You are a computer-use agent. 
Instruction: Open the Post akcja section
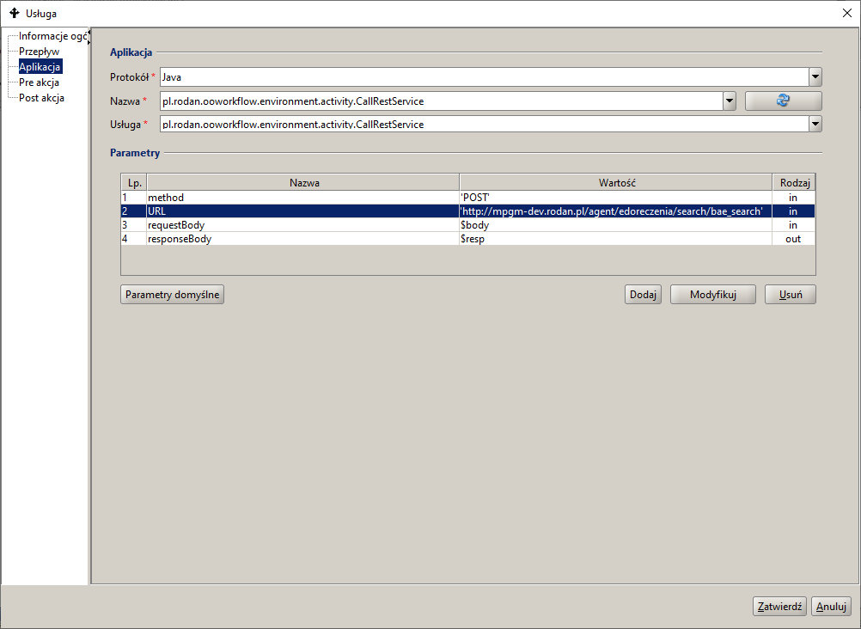click(41, 98)
